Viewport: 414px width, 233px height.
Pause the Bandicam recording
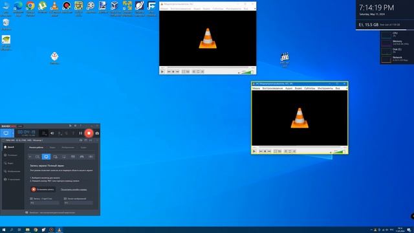[81, 133]
